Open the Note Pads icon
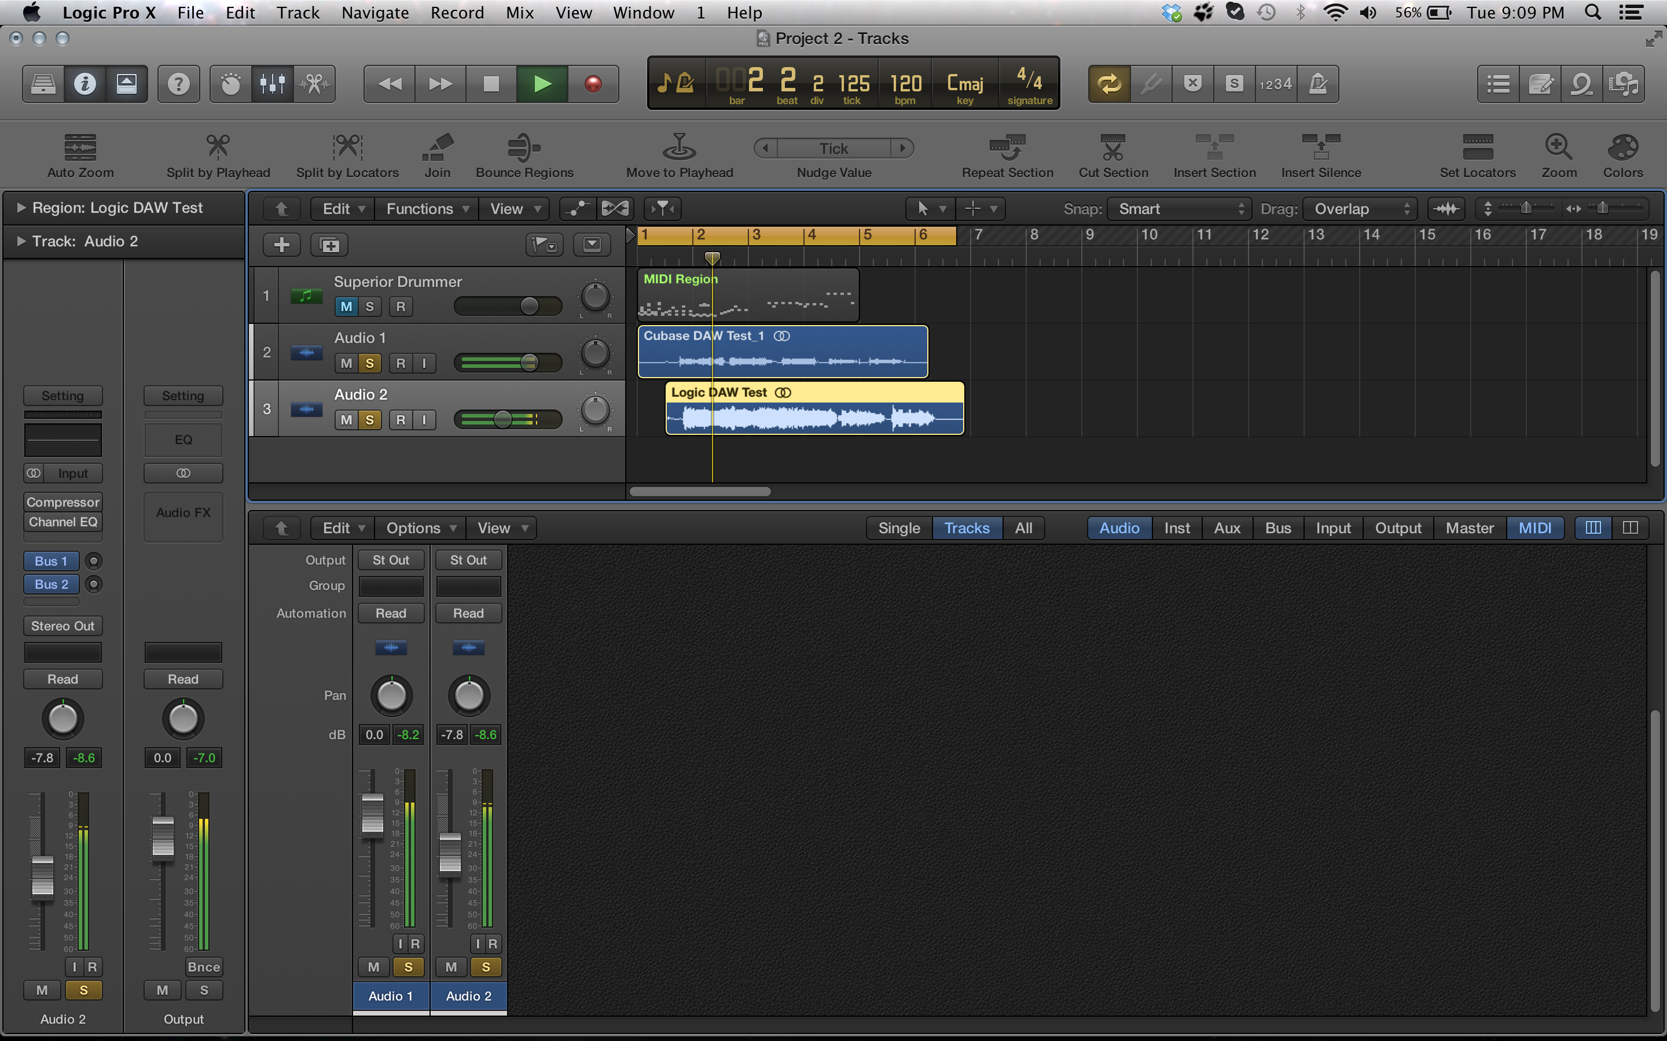Viewport: 1667px width, 1041px height. [x=1540, y=84]
